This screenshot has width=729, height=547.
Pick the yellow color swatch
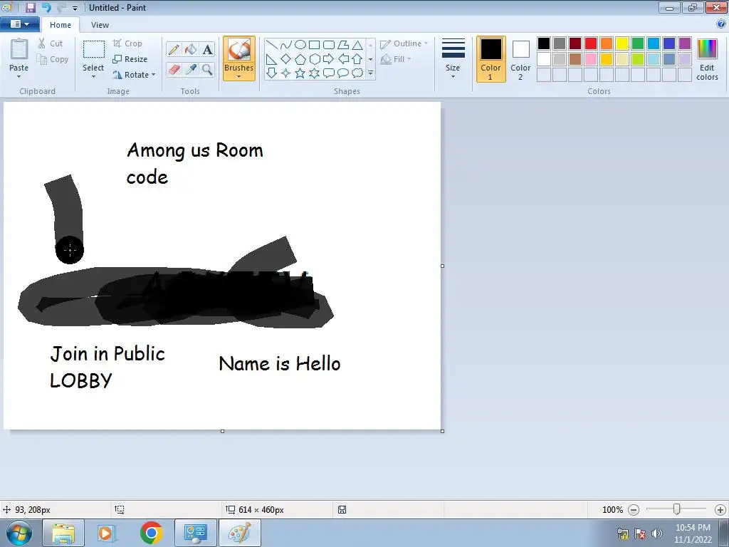(622, 43)
